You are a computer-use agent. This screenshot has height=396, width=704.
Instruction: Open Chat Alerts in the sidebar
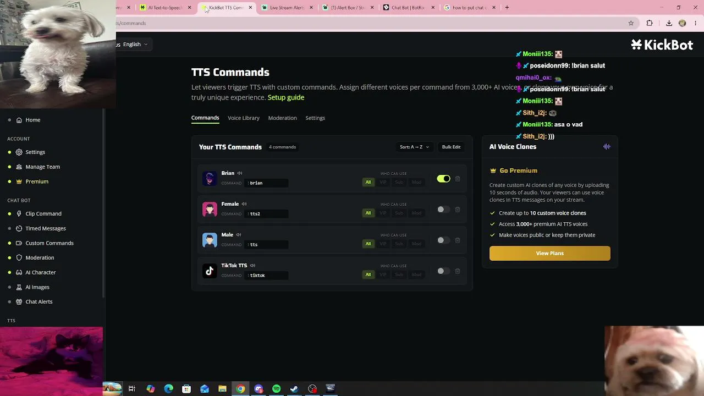pyautogui.click(x=39, y=301)
